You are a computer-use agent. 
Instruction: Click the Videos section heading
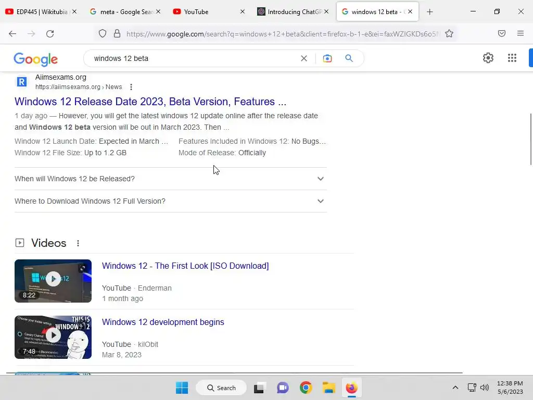48,243
